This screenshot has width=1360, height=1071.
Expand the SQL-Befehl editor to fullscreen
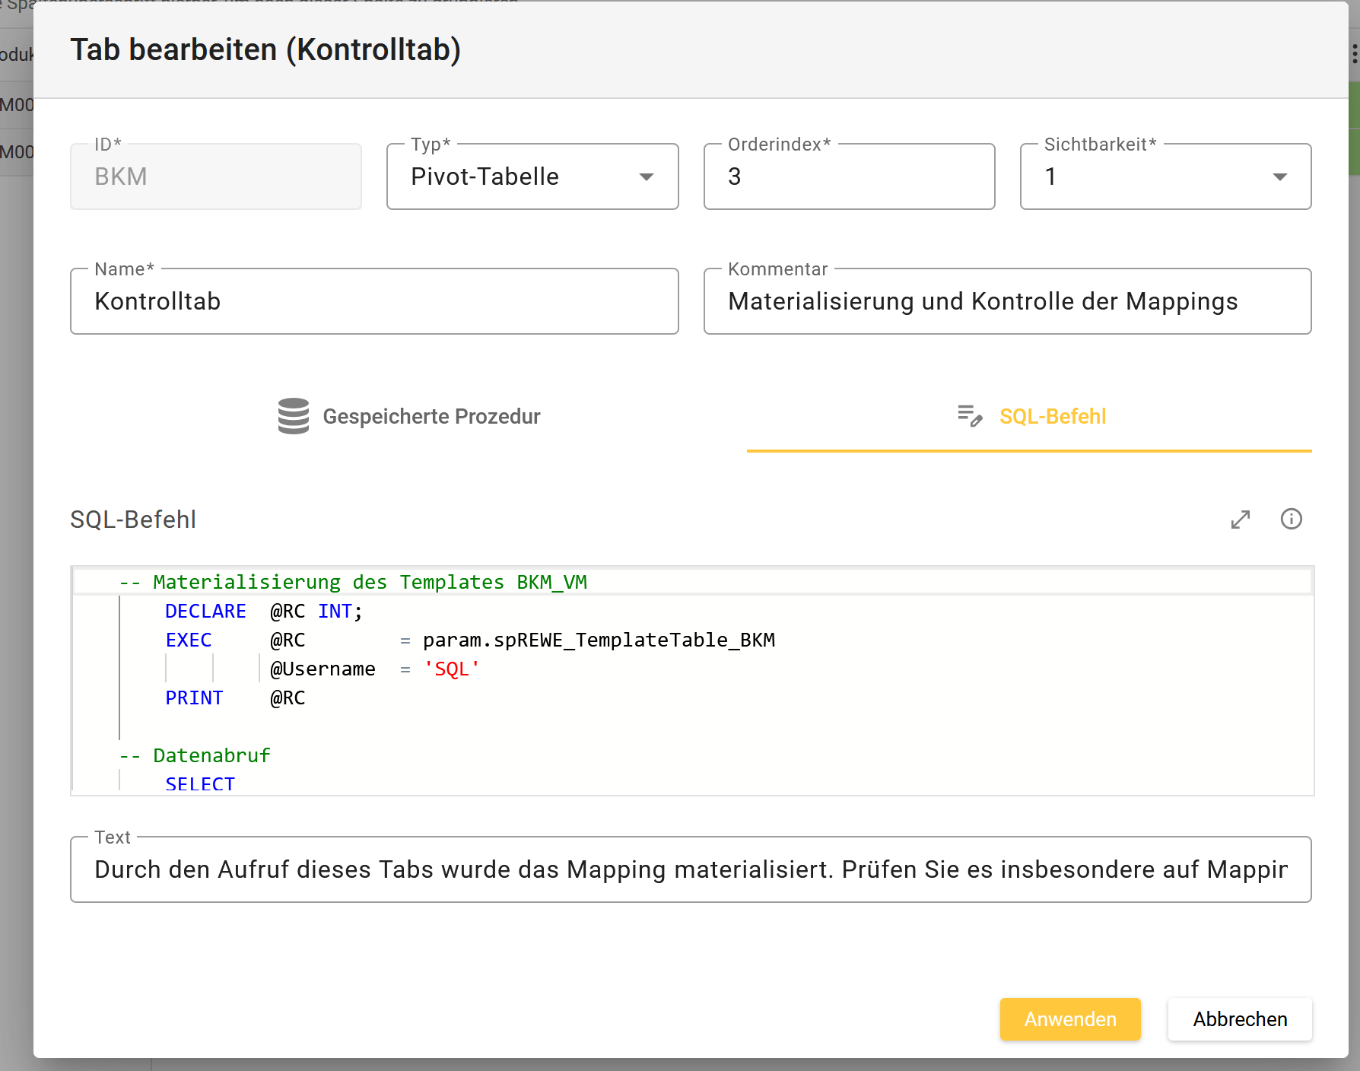tap(1241, 520)
